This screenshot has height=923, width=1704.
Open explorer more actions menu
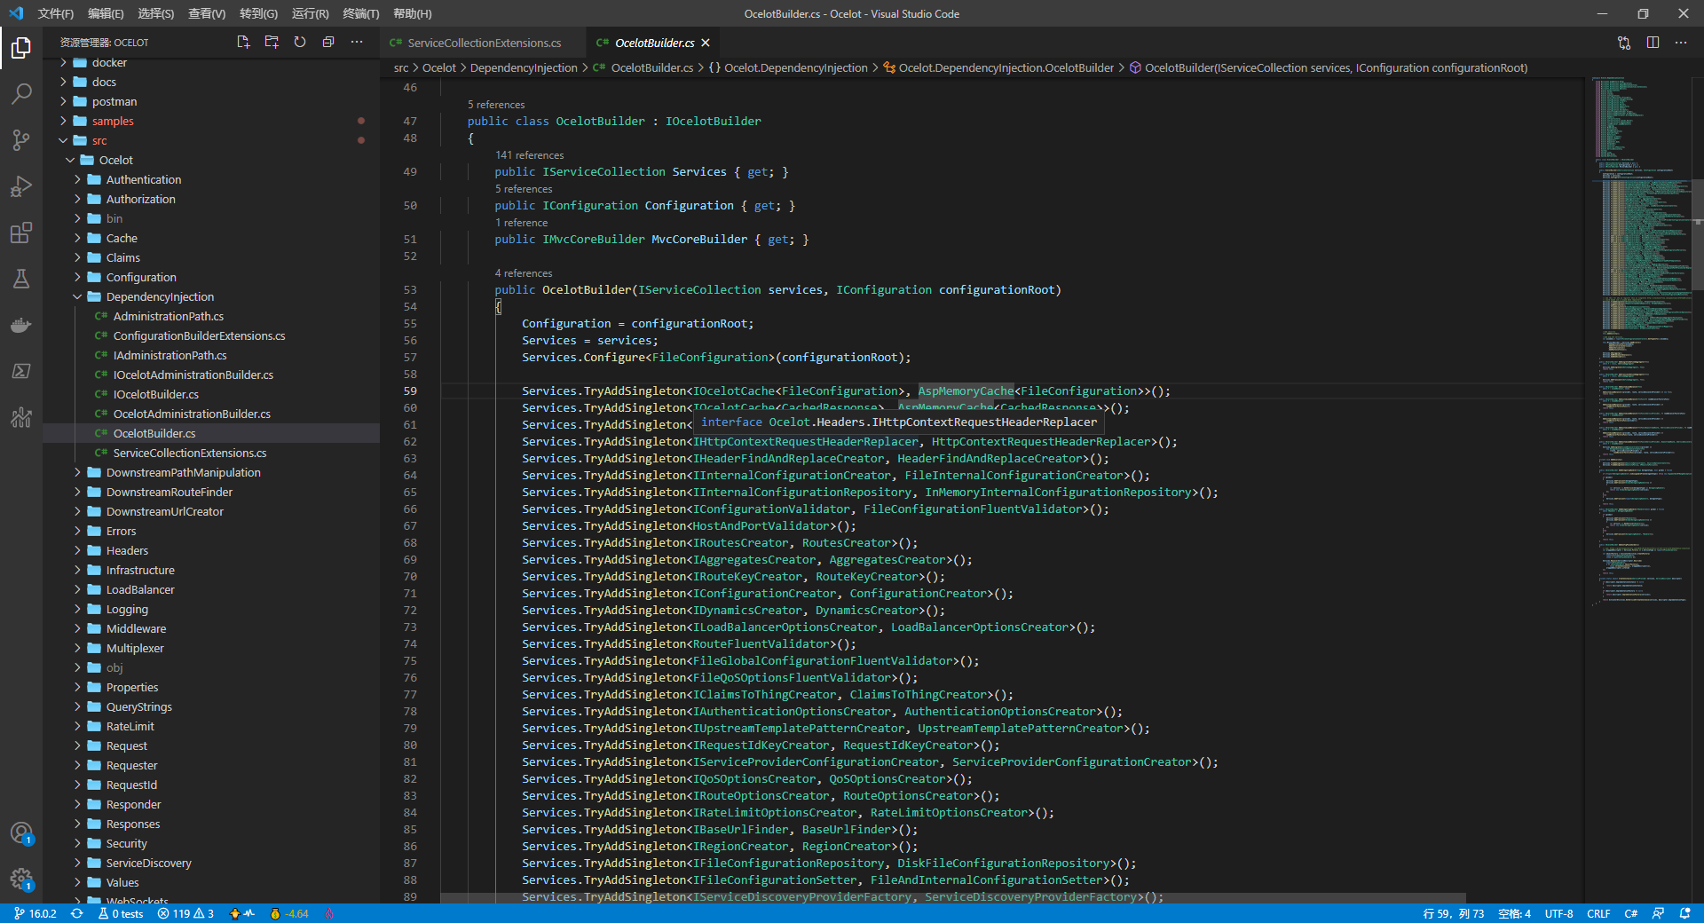coord(357,42)
